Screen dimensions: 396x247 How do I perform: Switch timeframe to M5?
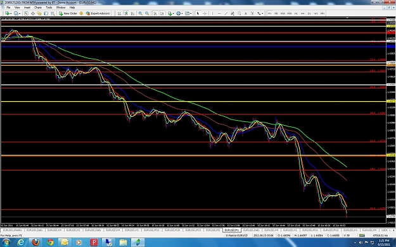point(276,13)
